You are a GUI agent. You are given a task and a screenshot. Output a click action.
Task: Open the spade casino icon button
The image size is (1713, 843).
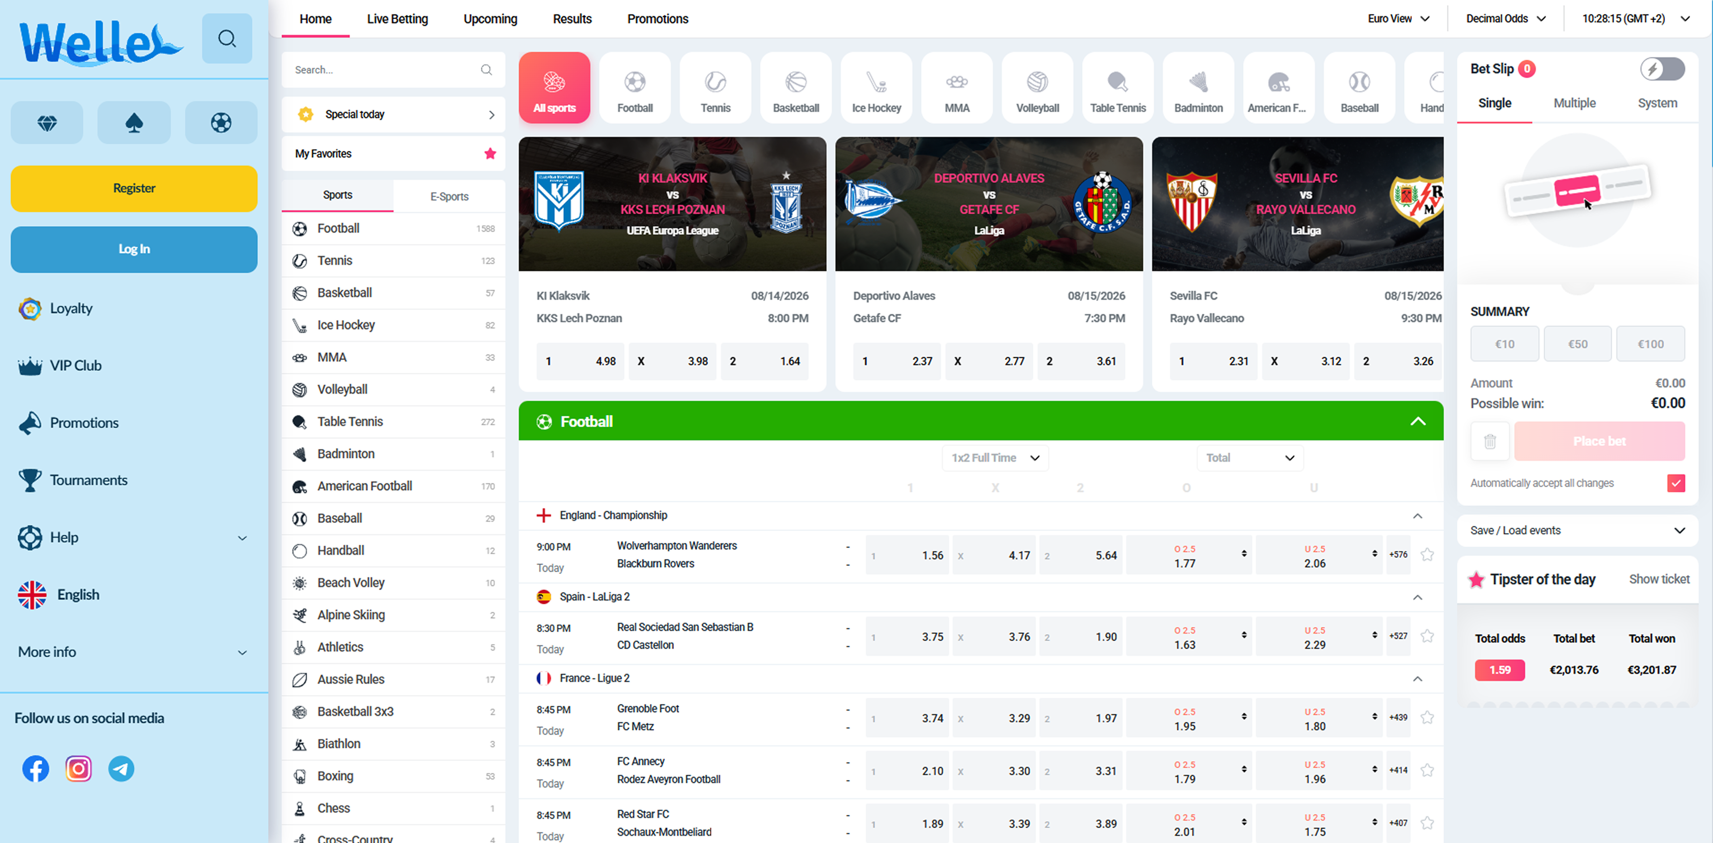pos(134,123)
